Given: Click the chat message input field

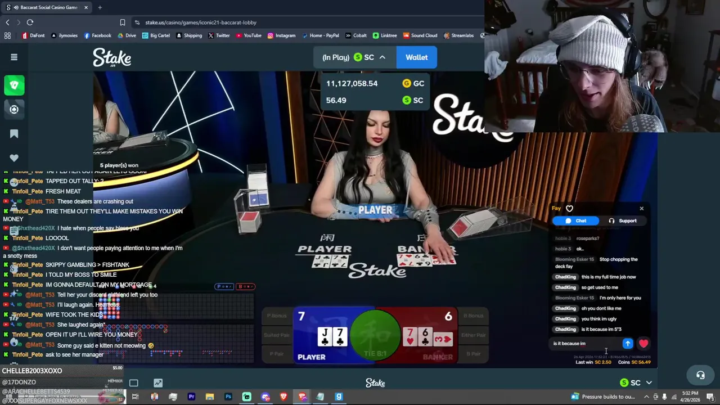Looking at the screenshot, I should (x=585, y=344).
